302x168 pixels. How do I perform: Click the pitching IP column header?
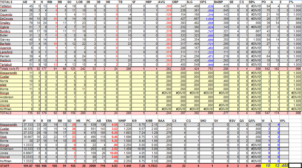pyautogui.click(x=28, y=121)
